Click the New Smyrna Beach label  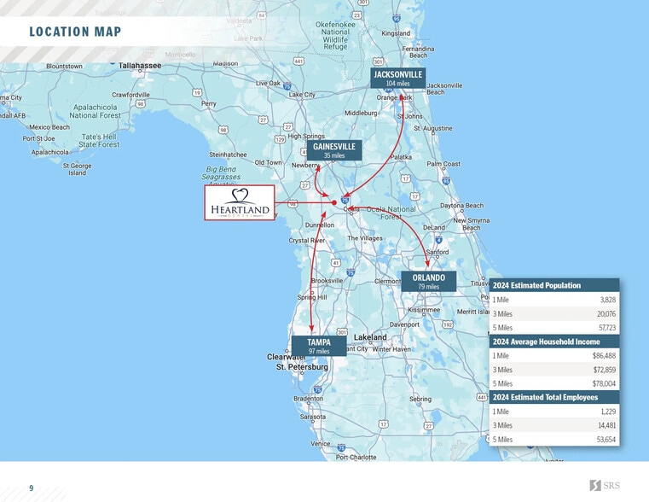click(x=471, y=224)
